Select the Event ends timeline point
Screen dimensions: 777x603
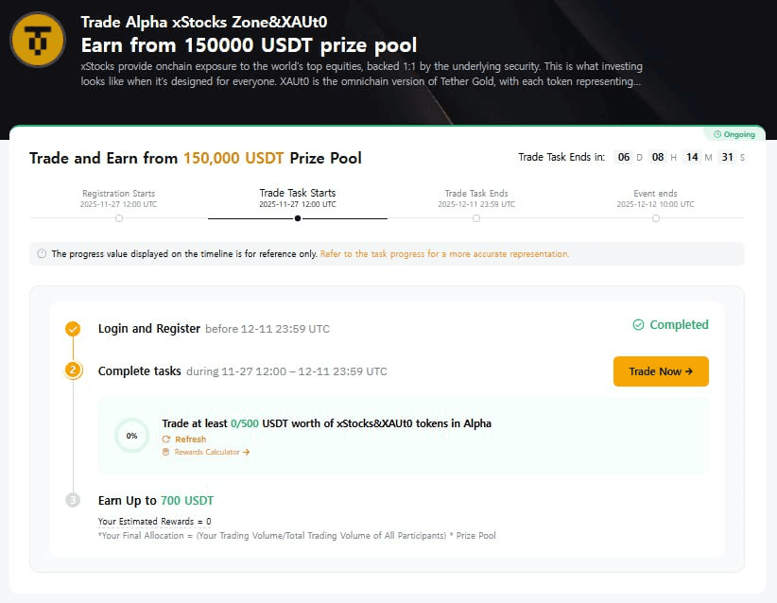click(655, 218)
